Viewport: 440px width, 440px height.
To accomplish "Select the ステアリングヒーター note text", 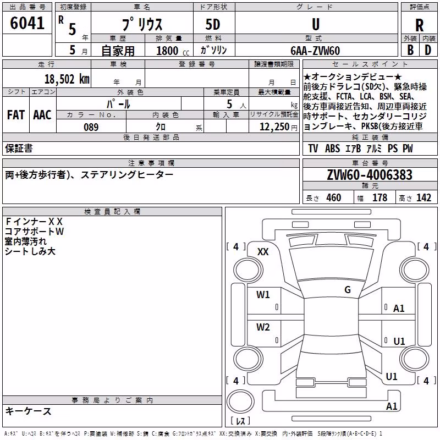I will 127,174.
